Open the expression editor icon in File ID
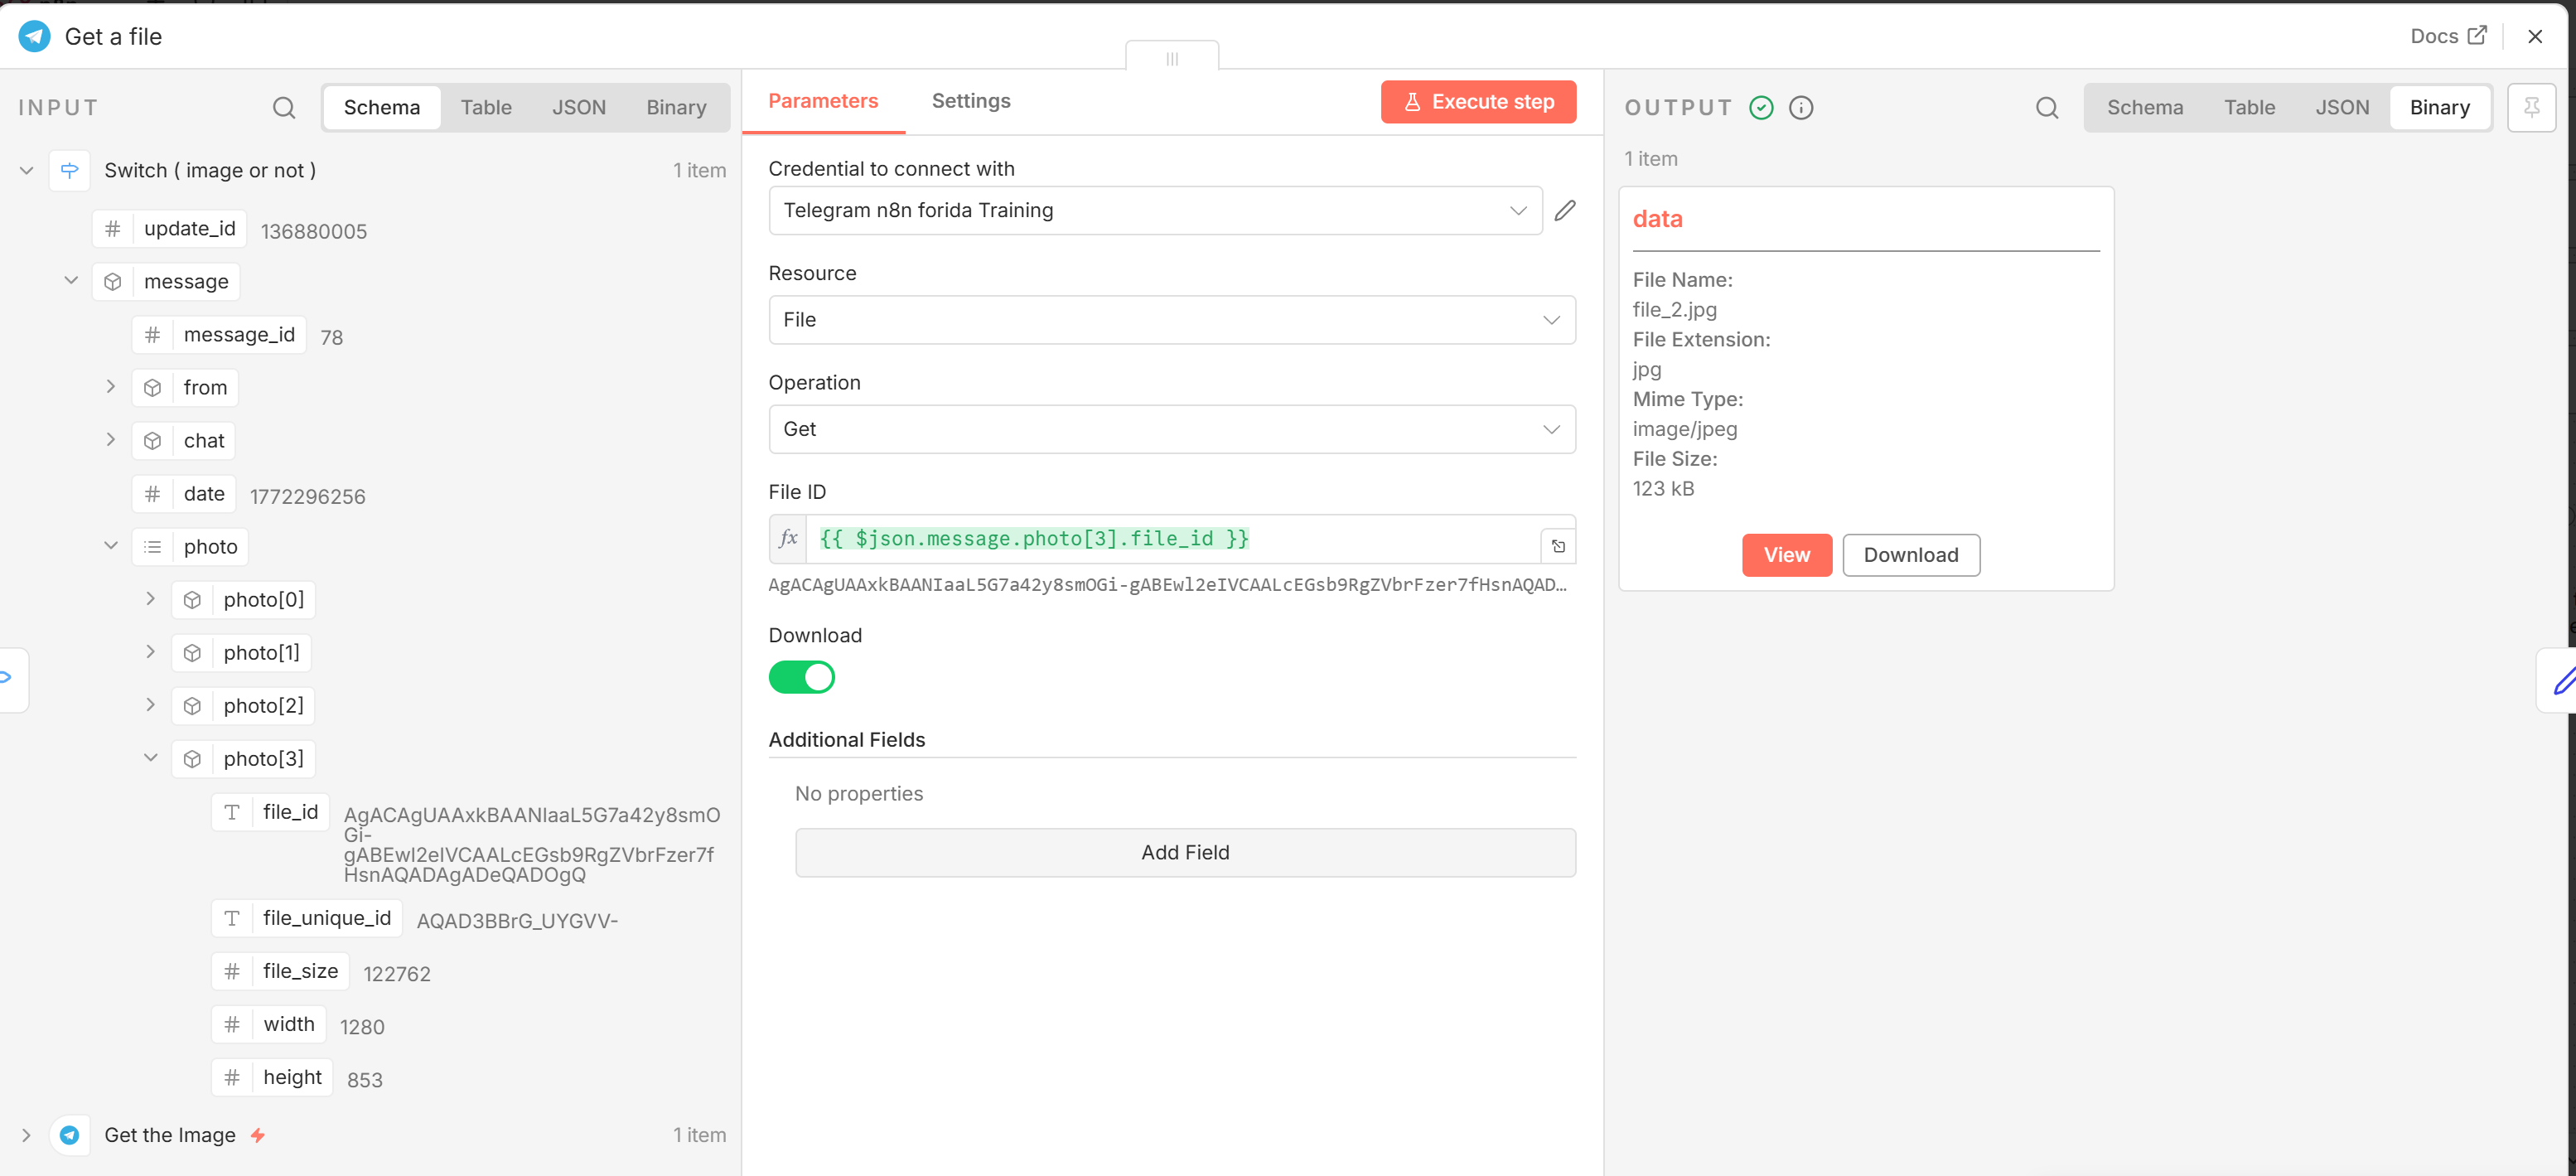This screenshot has width=2576, height=1176. click(x=1558, y=546)
